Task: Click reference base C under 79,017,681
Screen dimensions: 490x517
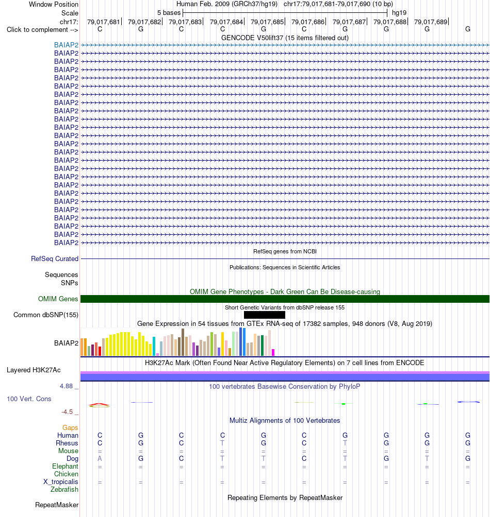Action: click(100, 29)
